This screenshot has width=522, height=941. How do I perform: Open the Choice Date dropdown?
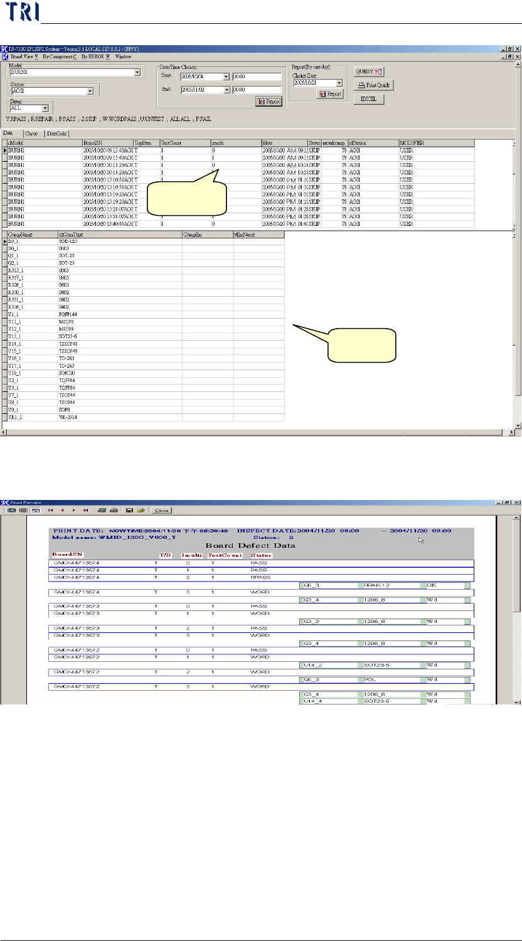click(x=339, y=82)
